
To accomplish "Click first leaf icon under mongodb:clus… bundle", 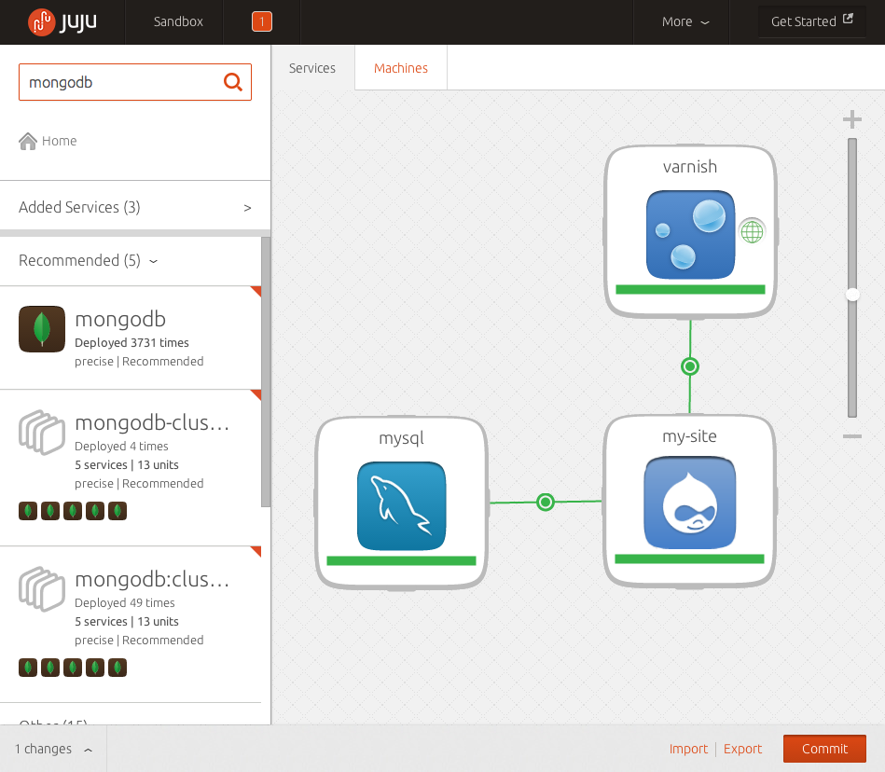I will click(x=28, y=668).
